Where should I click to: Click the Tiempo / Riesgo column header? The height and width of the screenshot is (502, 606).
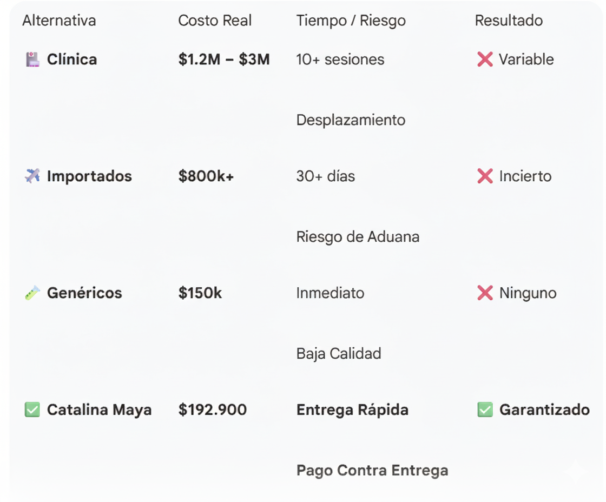coord(351,21)
